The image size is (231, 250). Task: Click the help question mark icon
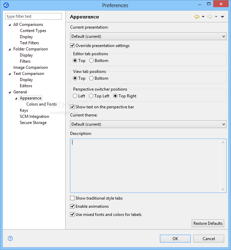coord(10,238)
